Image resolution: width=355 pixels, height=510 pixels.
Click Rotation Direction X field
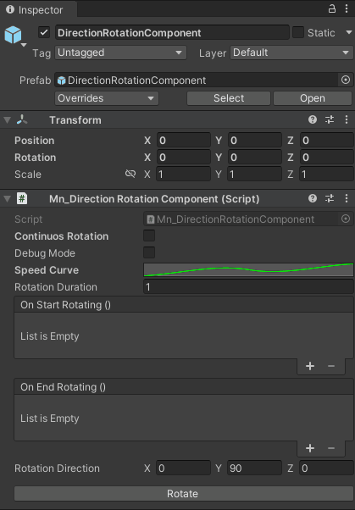[183, 468]
